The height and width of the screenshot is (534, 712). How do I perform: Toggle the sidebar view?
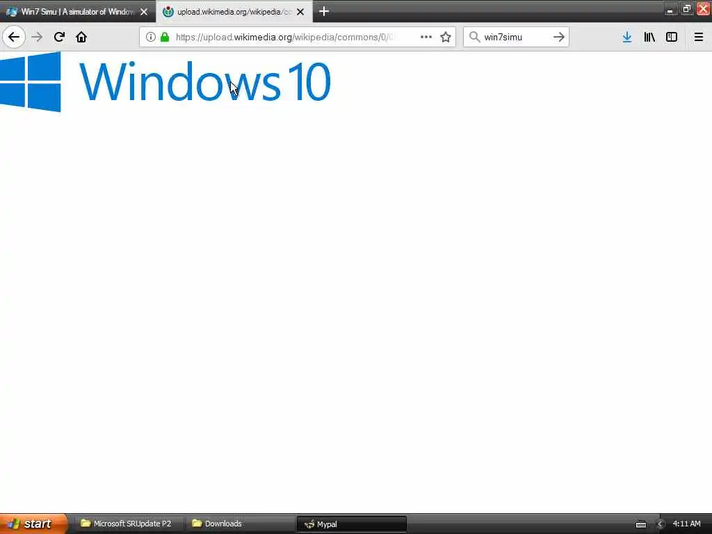point(672,37)
